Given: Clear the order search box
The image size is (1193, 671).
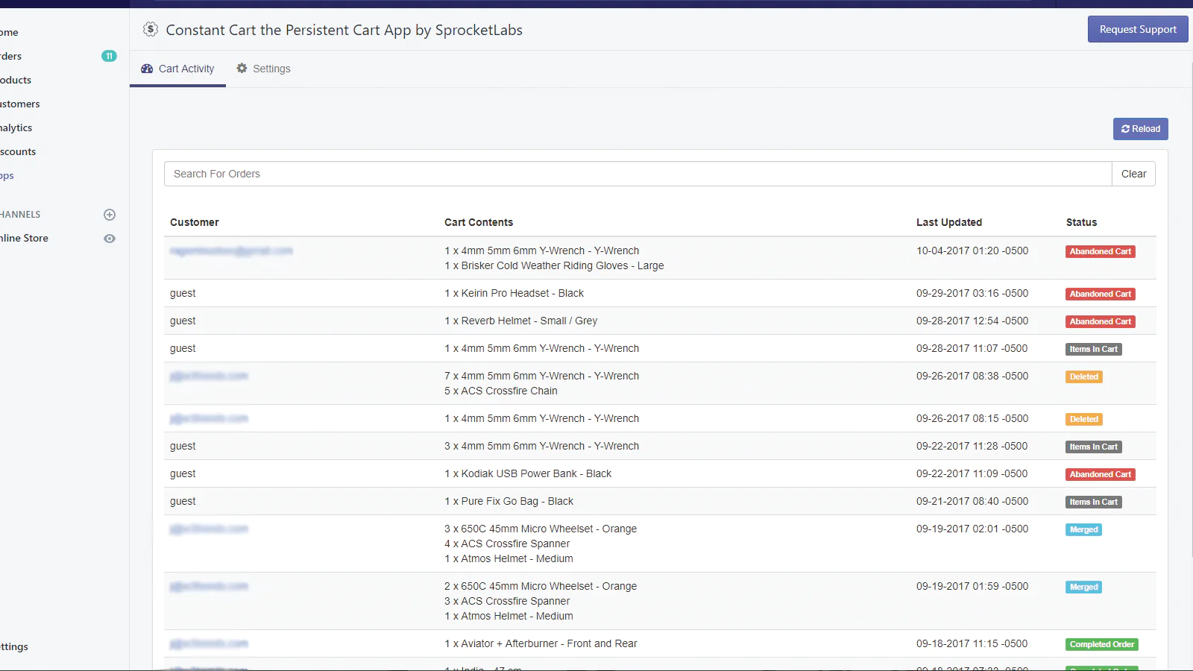Looking at the screenshot, I should click(1133, 174).
